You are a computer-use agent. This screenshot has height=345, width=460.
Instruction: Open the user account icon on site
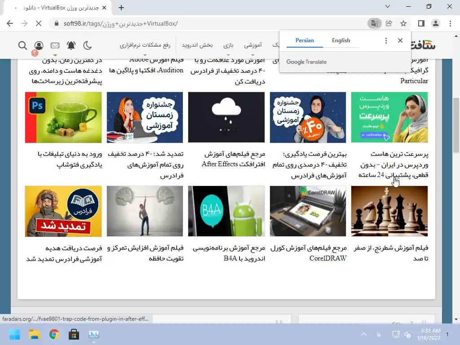[x=39, y=45]
